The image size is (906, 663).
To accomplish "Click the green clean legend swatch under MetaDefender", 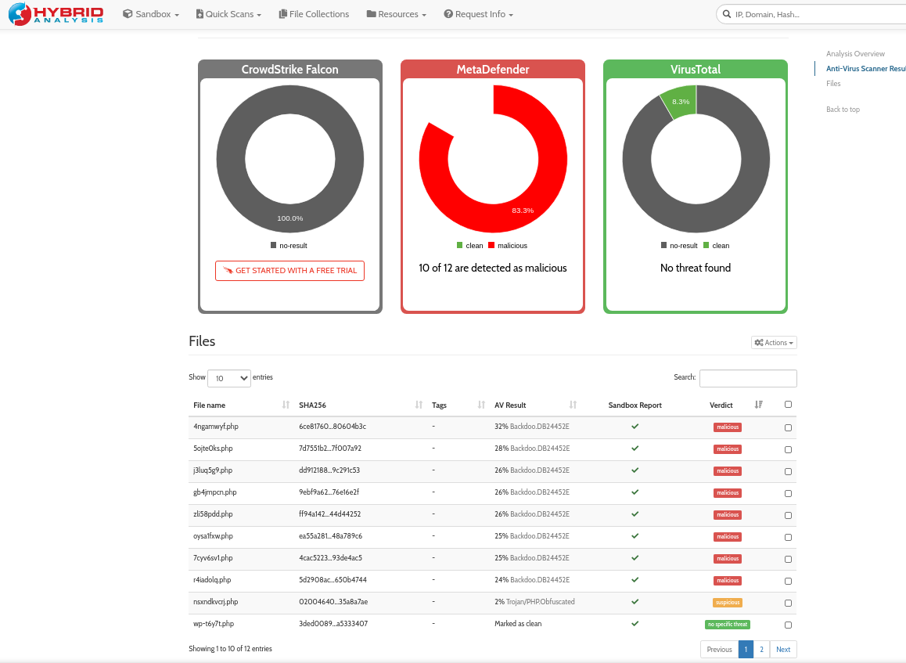I will (x=460, y=245).
